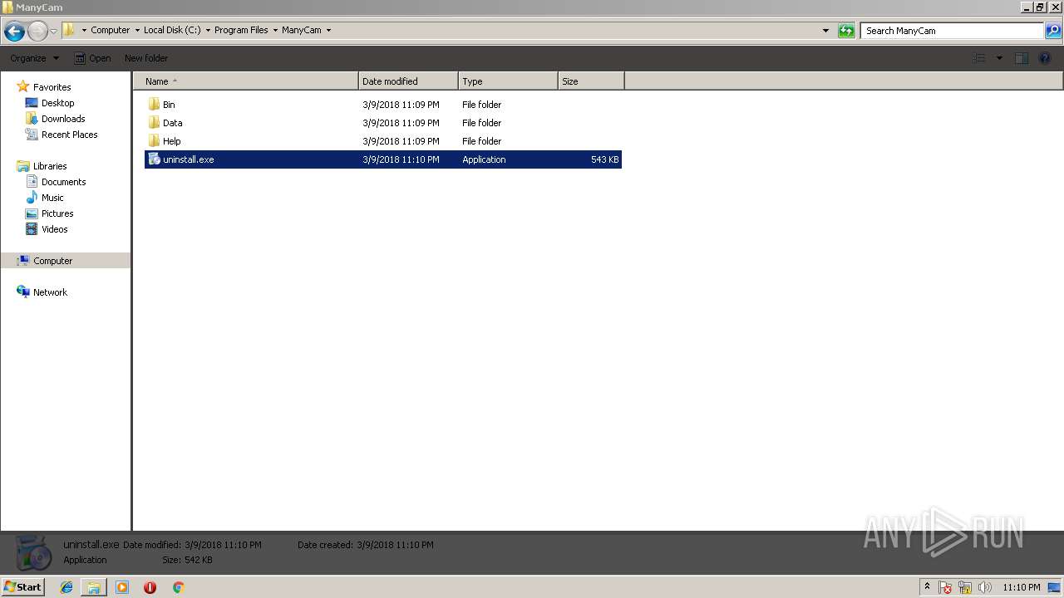Open Libraries in the navigation pane
The width and height of the screenshot is (1064, 598).
point(50,166)
